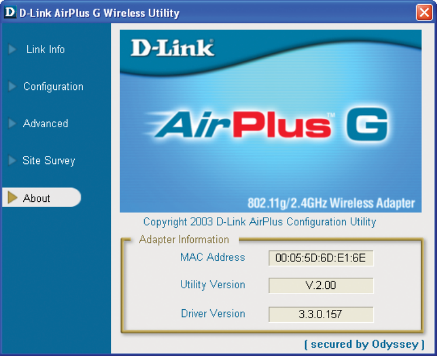Screen dimensions: 437x356
Task: Click the Utility Version label
Action: click(212, 285)
